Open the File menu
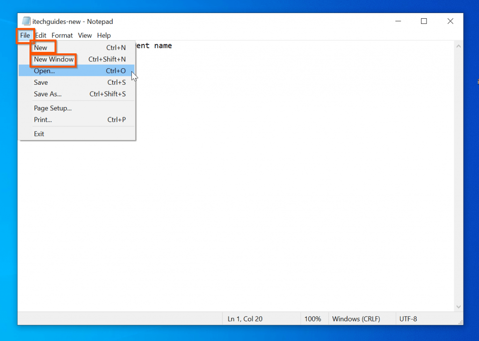 click(x=25, y=35)
